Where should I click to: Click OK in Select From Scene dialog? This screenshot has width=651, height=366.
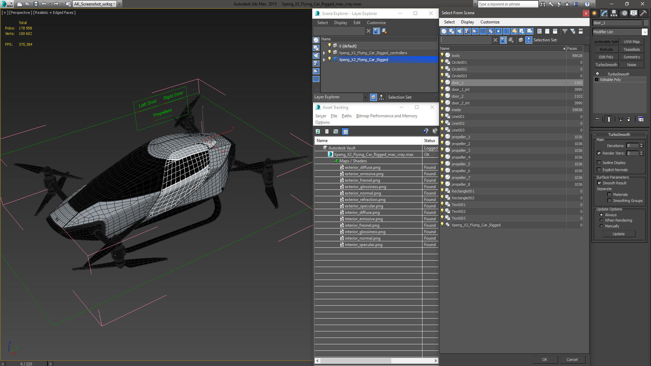545,360
